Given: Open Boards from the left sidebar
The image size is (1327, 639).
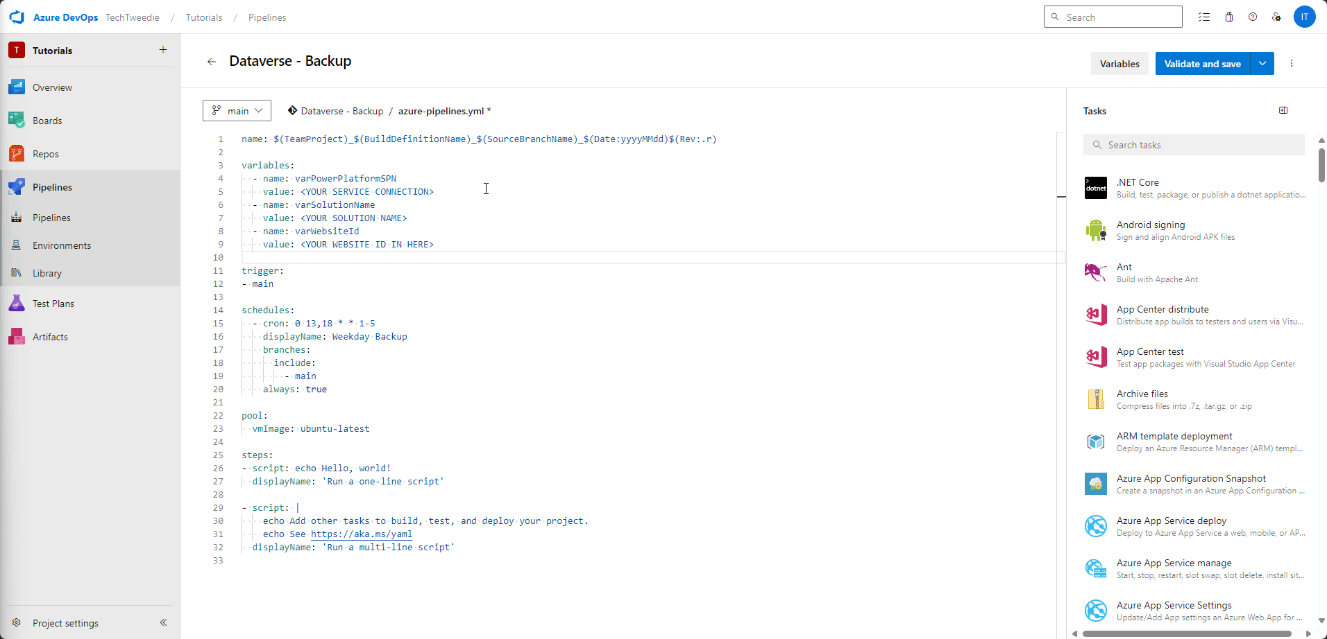Looking at the screenshot, I should pos(47,120).
